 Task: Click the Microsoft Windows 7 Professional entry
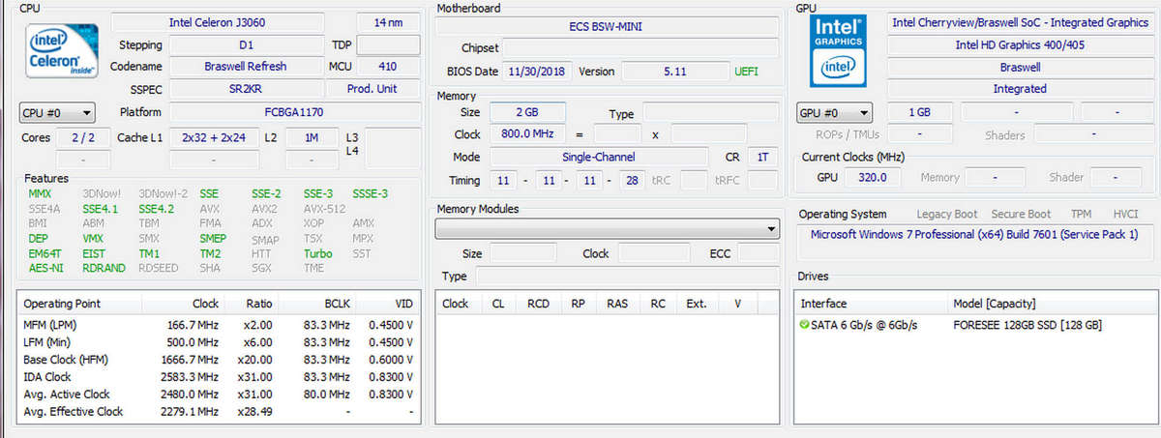pyautogui.click(x=974, y=235)
